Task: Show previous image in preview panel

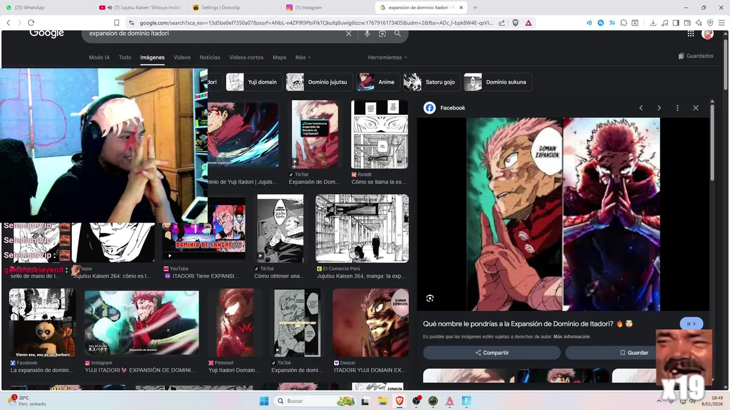Action: click(641, 108)
